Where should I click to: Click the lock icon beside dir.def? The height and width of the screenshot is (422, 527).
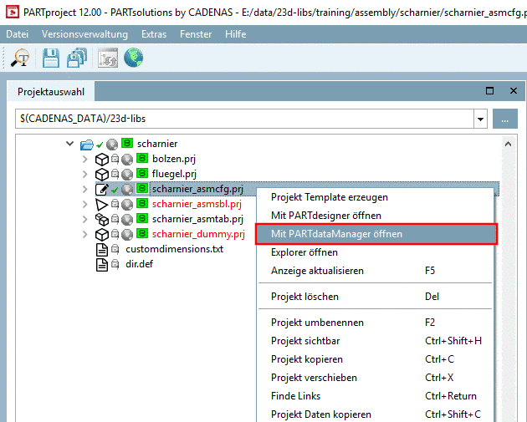tap(115, 264)
